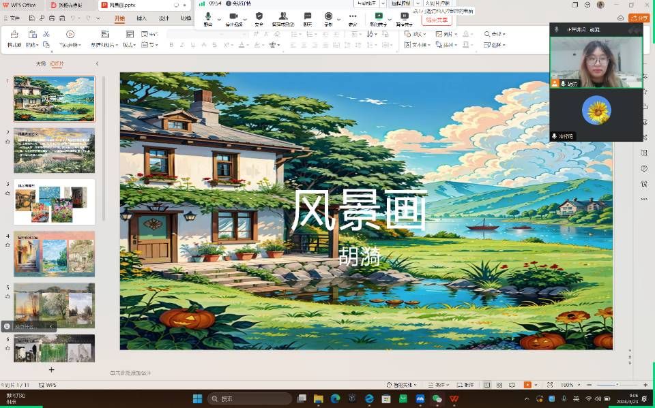The height and width of the screenshot is (408, 655).
Task: Click the red end sharing button
Action: (437, 20)
